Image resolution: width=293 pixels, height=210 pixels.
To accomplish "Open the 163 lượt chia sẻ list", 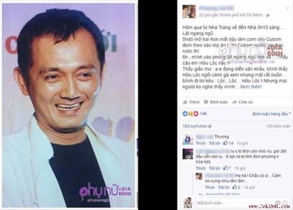I will (197, 126).
